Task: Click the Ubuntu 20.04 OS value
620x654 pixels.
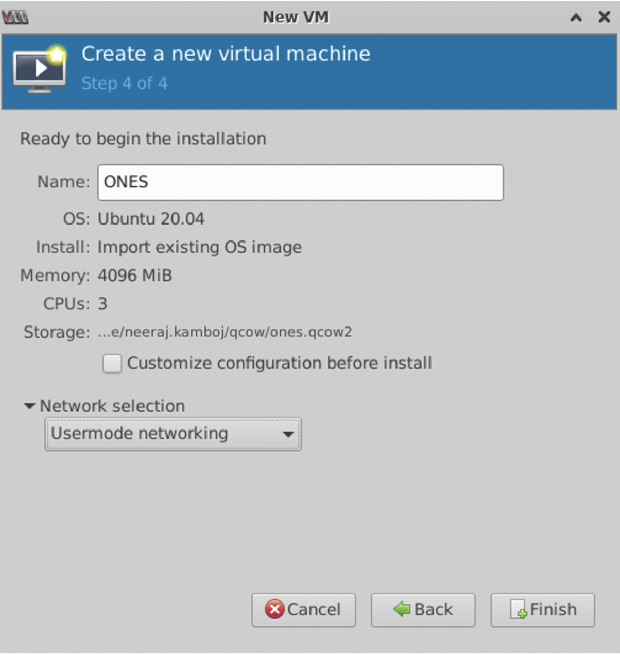Action: (x=151, y=219)
